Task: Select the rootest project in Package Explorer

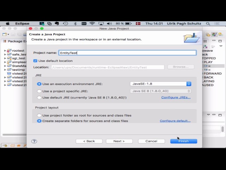Action: [16, 51]
